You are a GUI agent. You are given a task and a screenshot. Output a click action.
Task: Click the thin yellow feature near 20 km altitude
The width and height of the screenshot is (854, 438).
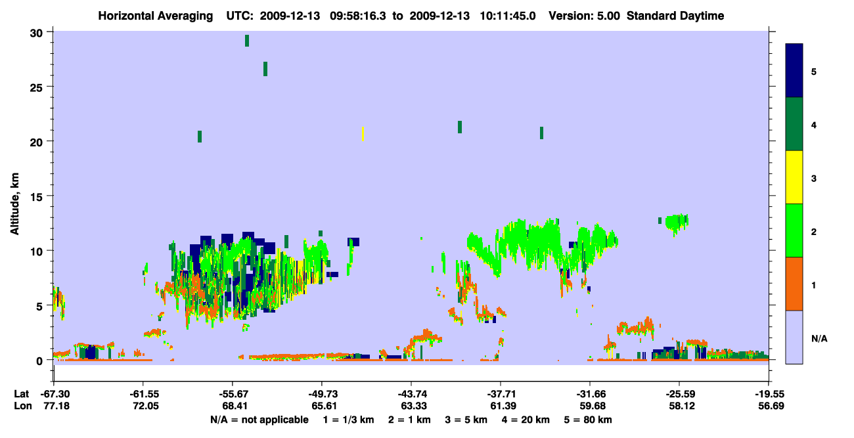[x=363, y=134]
